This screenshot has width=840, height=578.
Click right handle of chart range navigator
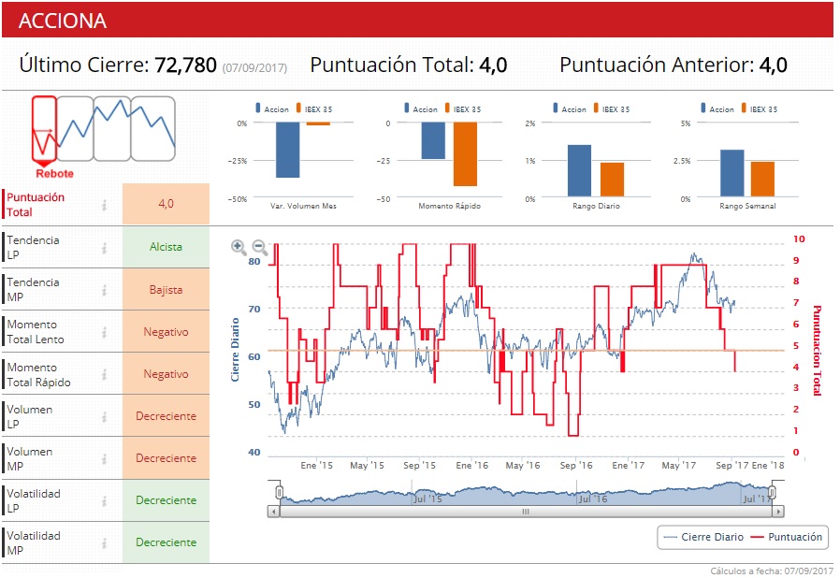coord(772,492)
